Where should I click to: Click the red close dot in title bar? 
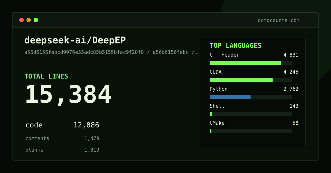(22, 20)
